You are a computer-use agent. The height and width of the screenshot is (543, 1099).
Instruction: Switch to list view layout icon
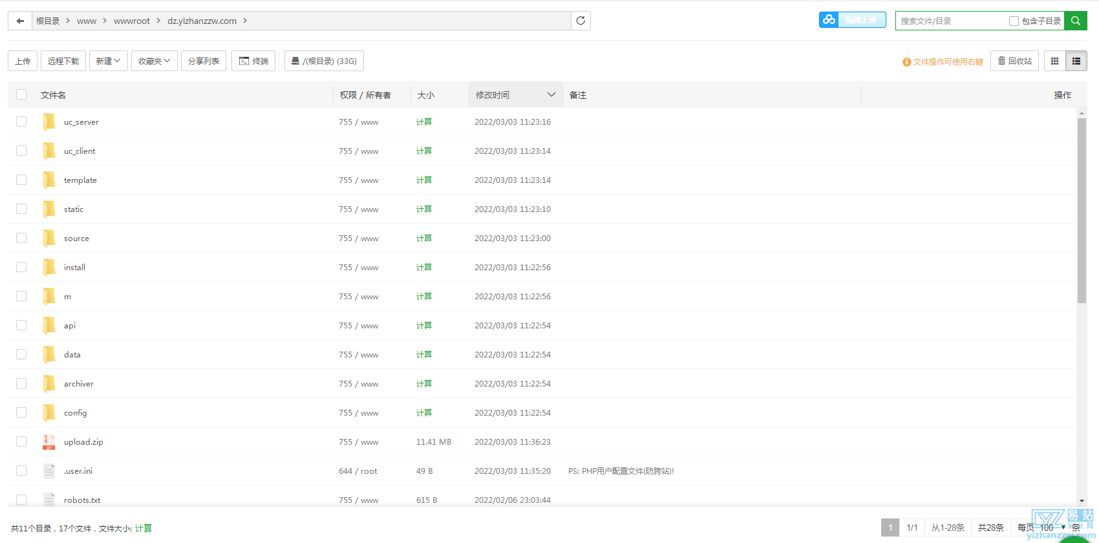point(1076,61)
